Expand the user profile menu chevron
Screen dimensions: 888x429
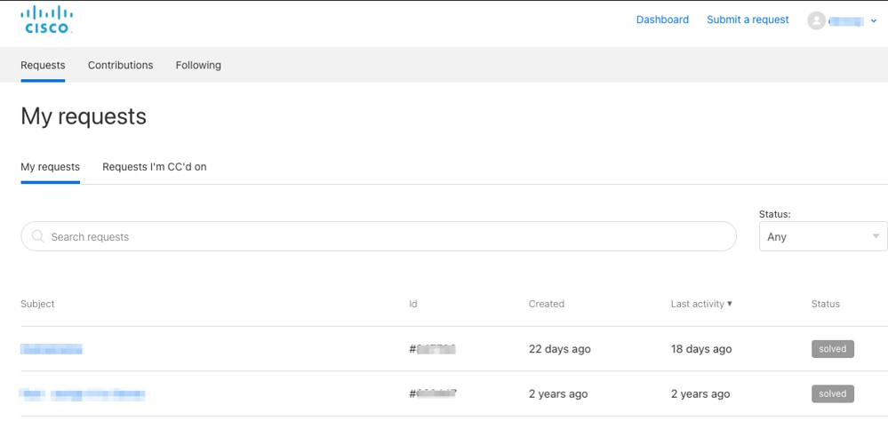tap(873, 21)
